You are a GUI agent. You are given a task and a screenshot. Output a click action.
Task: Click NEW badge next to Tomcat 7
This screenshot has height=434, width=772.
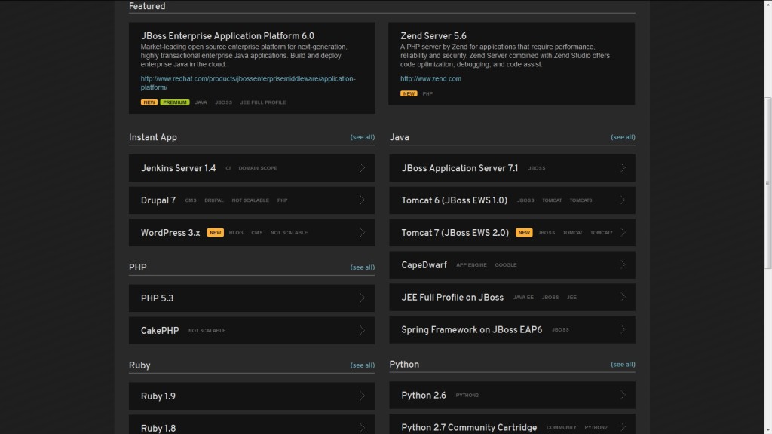pos(524,232)
